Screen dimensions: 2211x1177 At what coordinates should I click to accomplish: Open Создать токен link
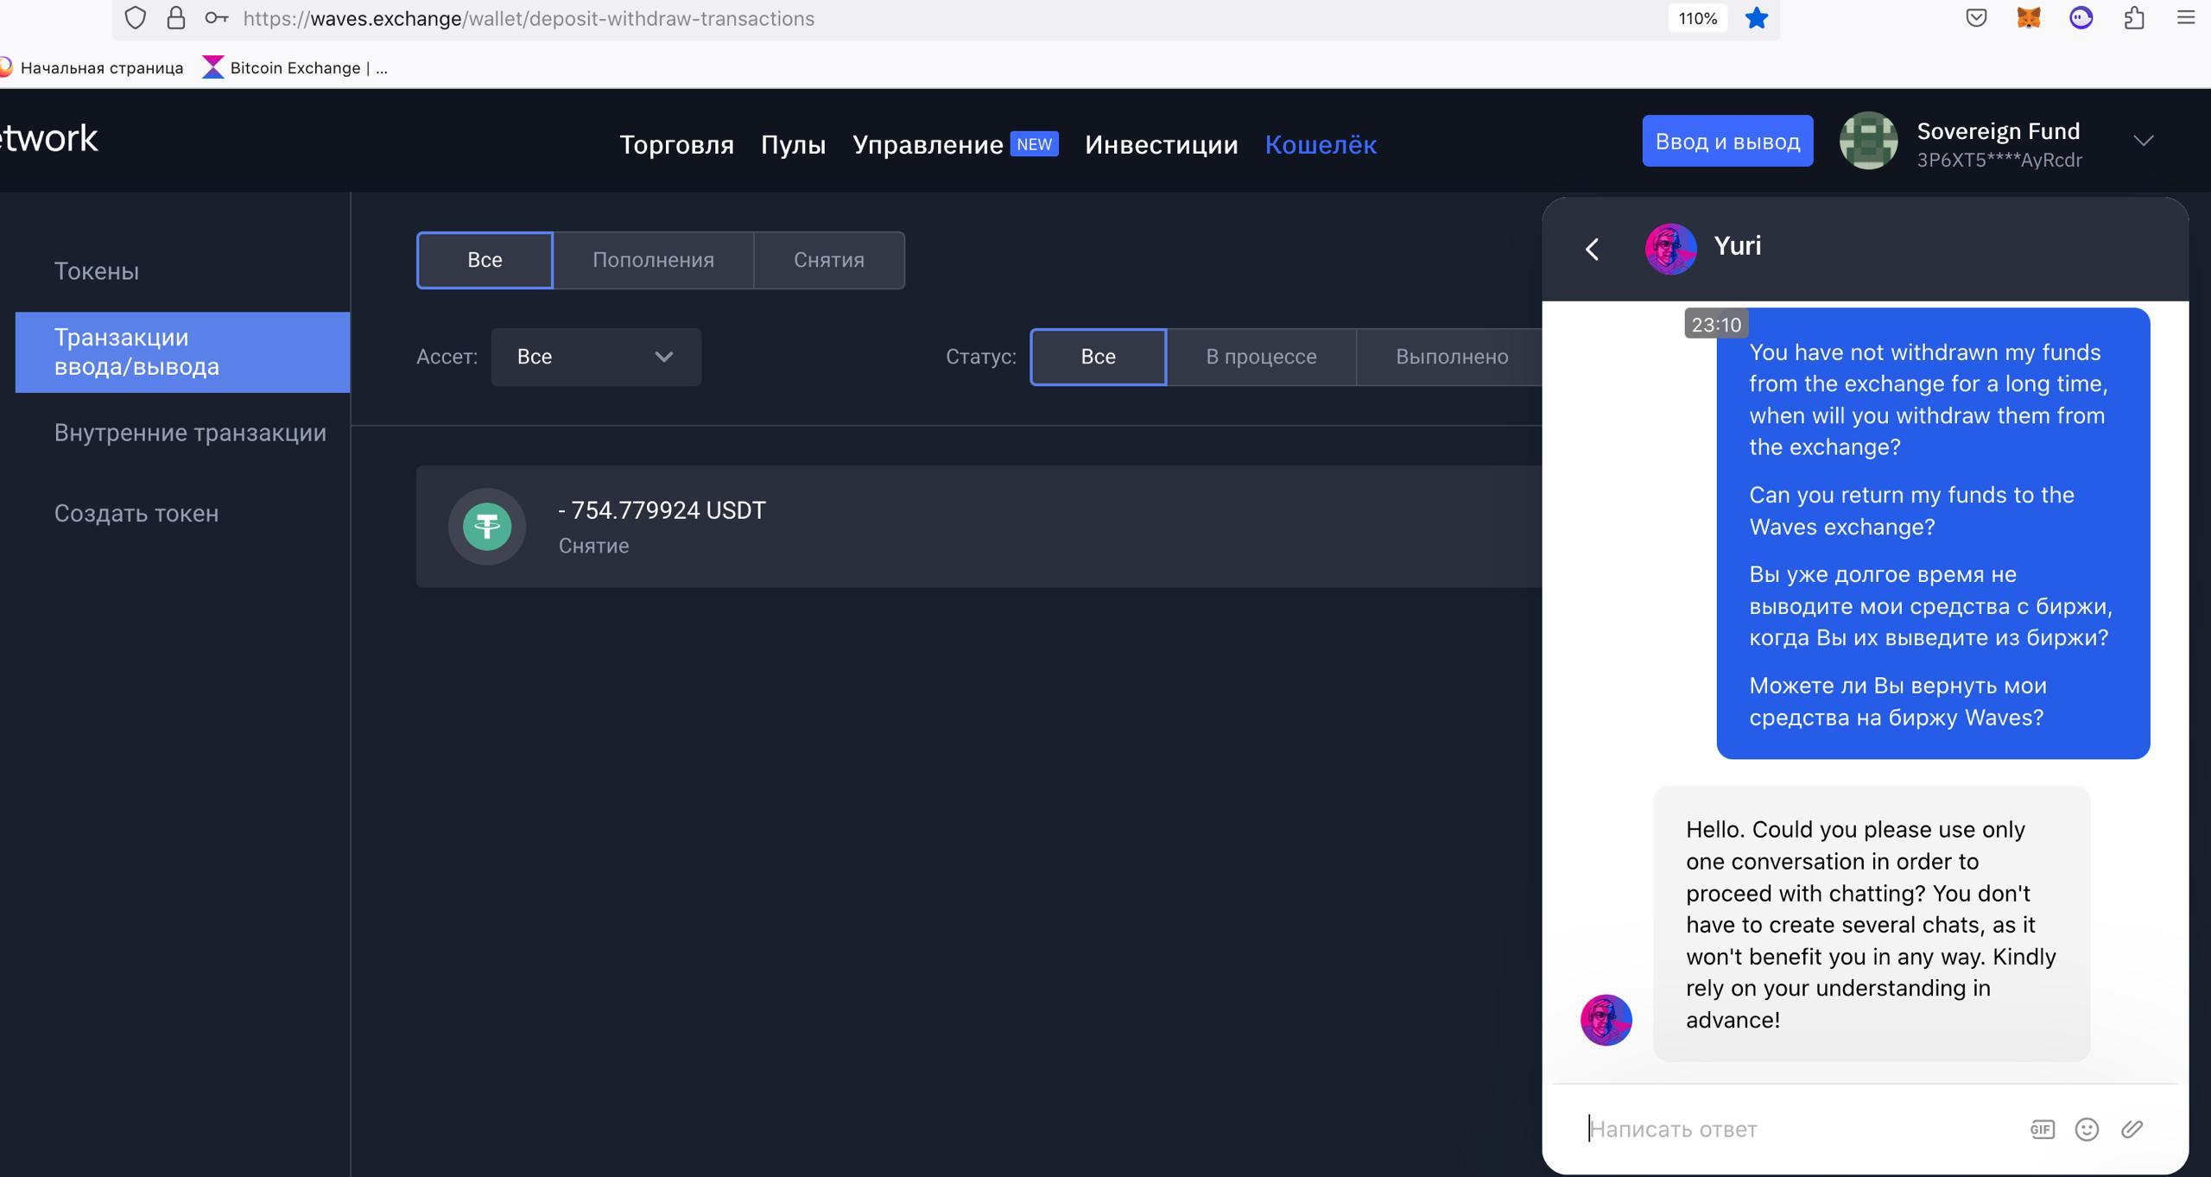click(x=136, y=513)
